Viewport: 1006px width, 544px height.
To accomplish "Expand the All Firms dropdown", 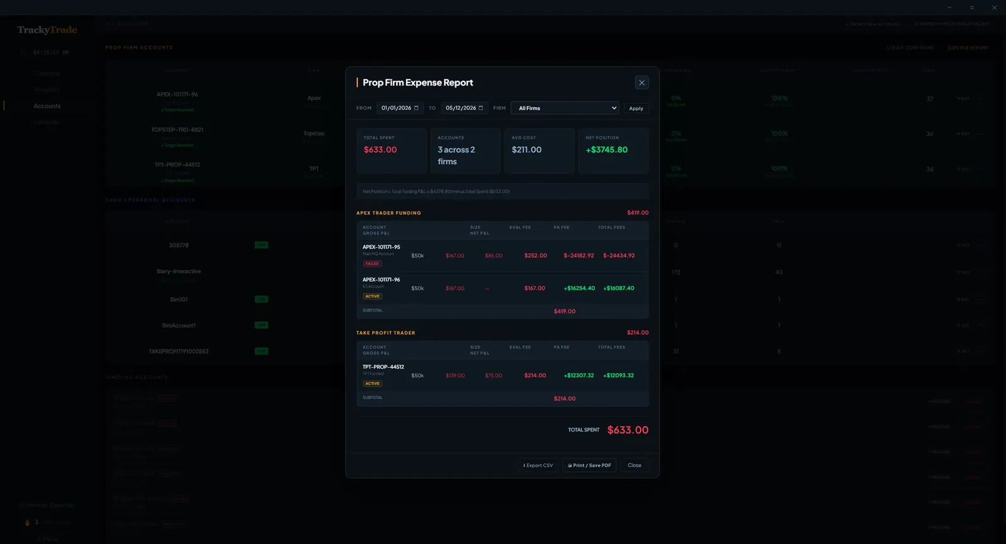I will click(x=565, y=108).
